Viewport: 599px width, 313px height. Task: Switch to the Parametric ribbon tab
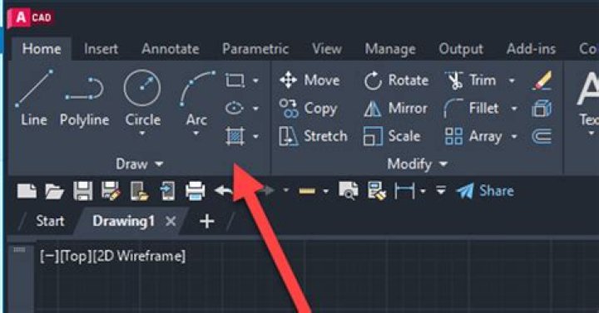(x=255, y=49)
